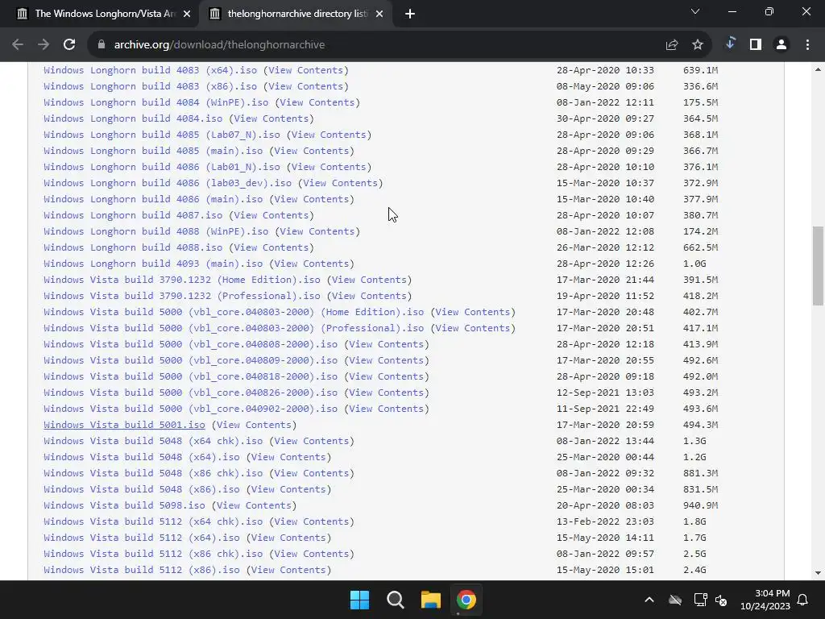
Task: Download Vista build 5000 (vbl_core.040902-2000).iso
Action: (190, 409)
